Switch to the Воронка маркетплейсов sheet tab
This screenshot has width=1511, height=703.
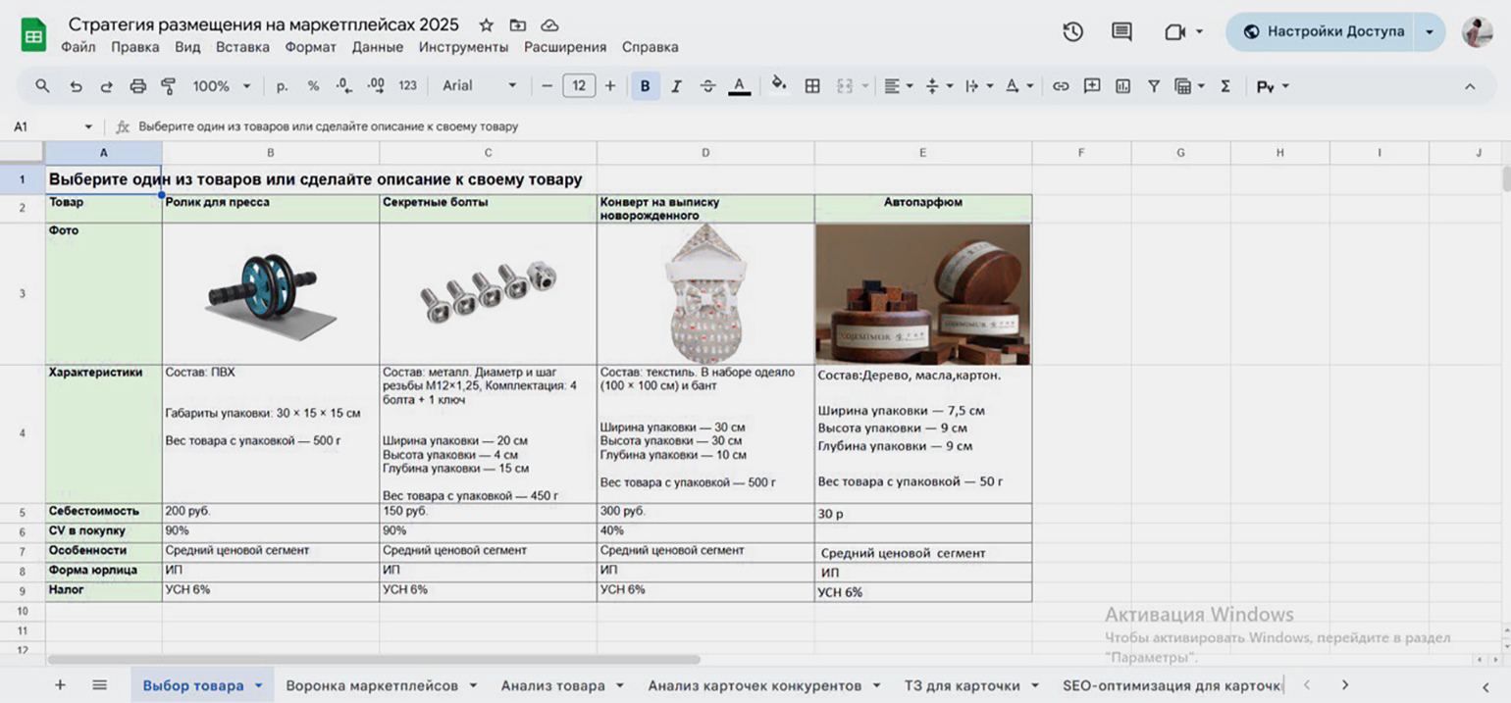pos(371,685)
